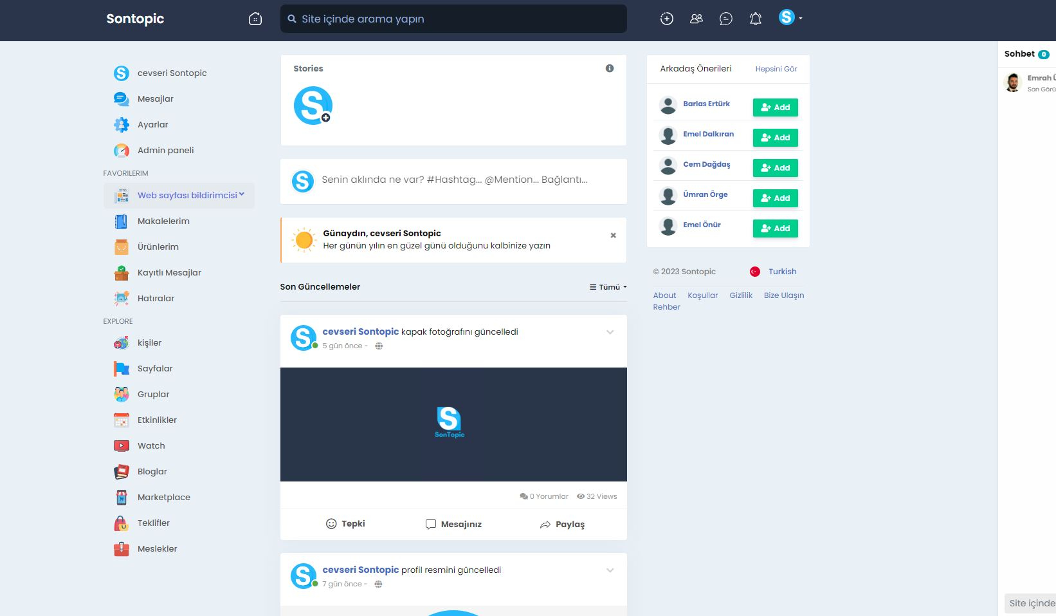Change language via Turkish link
Image resolution: width=1056 pixels, height=616 pixels.
coord(782,272)
